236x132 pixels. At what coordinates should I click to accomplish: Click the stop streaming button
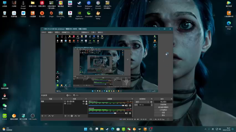tap(163, 102)
